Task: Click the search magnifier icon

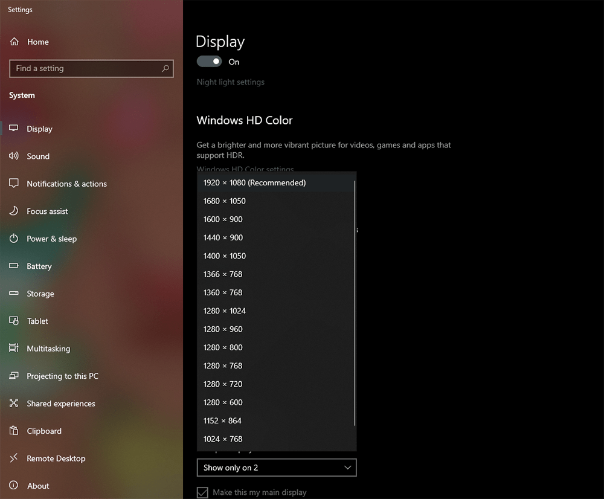Action: [x=165, y=69]
